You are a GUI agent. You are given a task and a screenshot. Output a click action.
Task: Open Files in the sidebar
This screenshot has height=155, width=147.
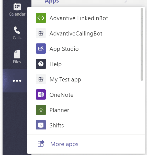[x=17, y=57]
